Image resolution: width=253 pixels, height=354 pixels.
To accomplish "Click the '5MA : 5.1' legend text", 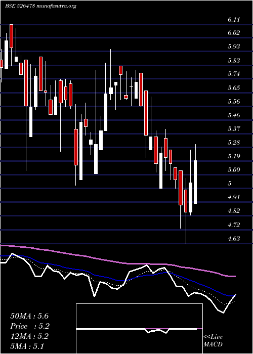I will click(27, 346).
